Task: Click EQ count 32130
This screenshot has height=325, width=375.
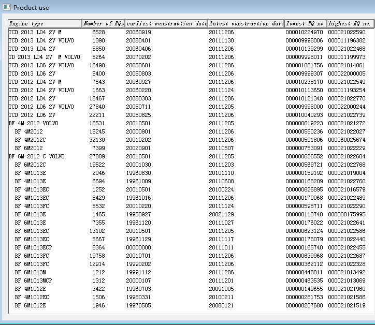Action: coord(97,140)
